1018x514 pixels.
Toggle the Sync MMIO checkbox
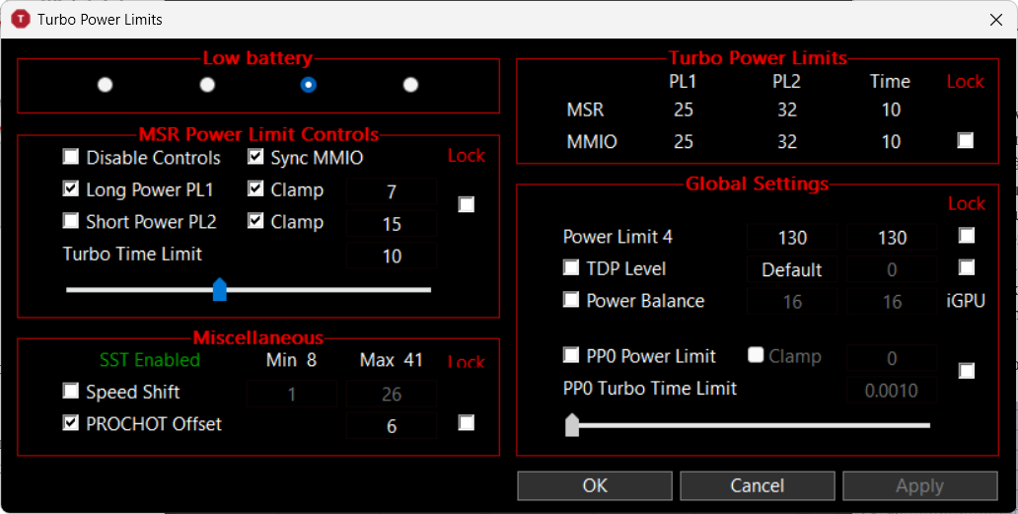pyautogui.click(x=255, y=157)
